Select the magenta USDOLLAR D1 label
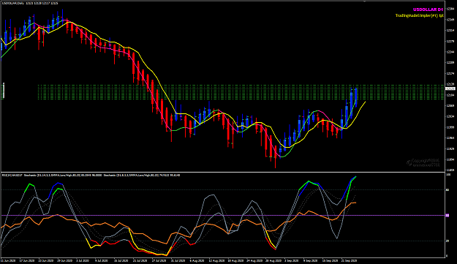457x264 pixels. [x=428, y=10]
